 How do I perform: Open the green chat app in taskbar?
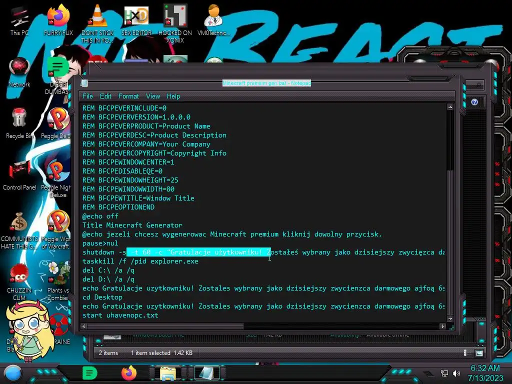pos(90,373)
